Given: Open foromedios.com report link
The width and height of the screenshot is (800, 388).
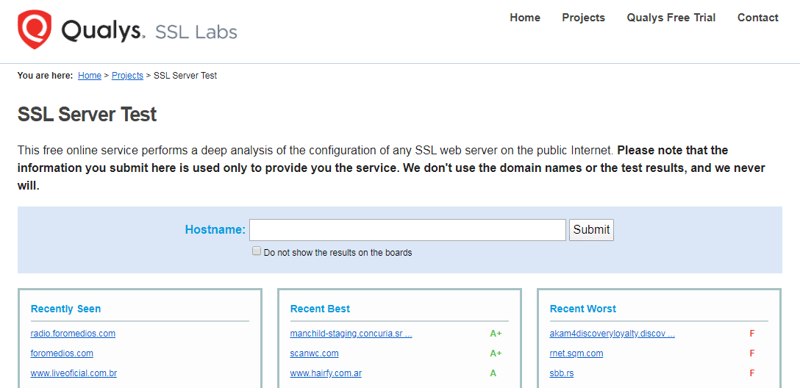Looking at the screenshot, I should pos(62,353).
